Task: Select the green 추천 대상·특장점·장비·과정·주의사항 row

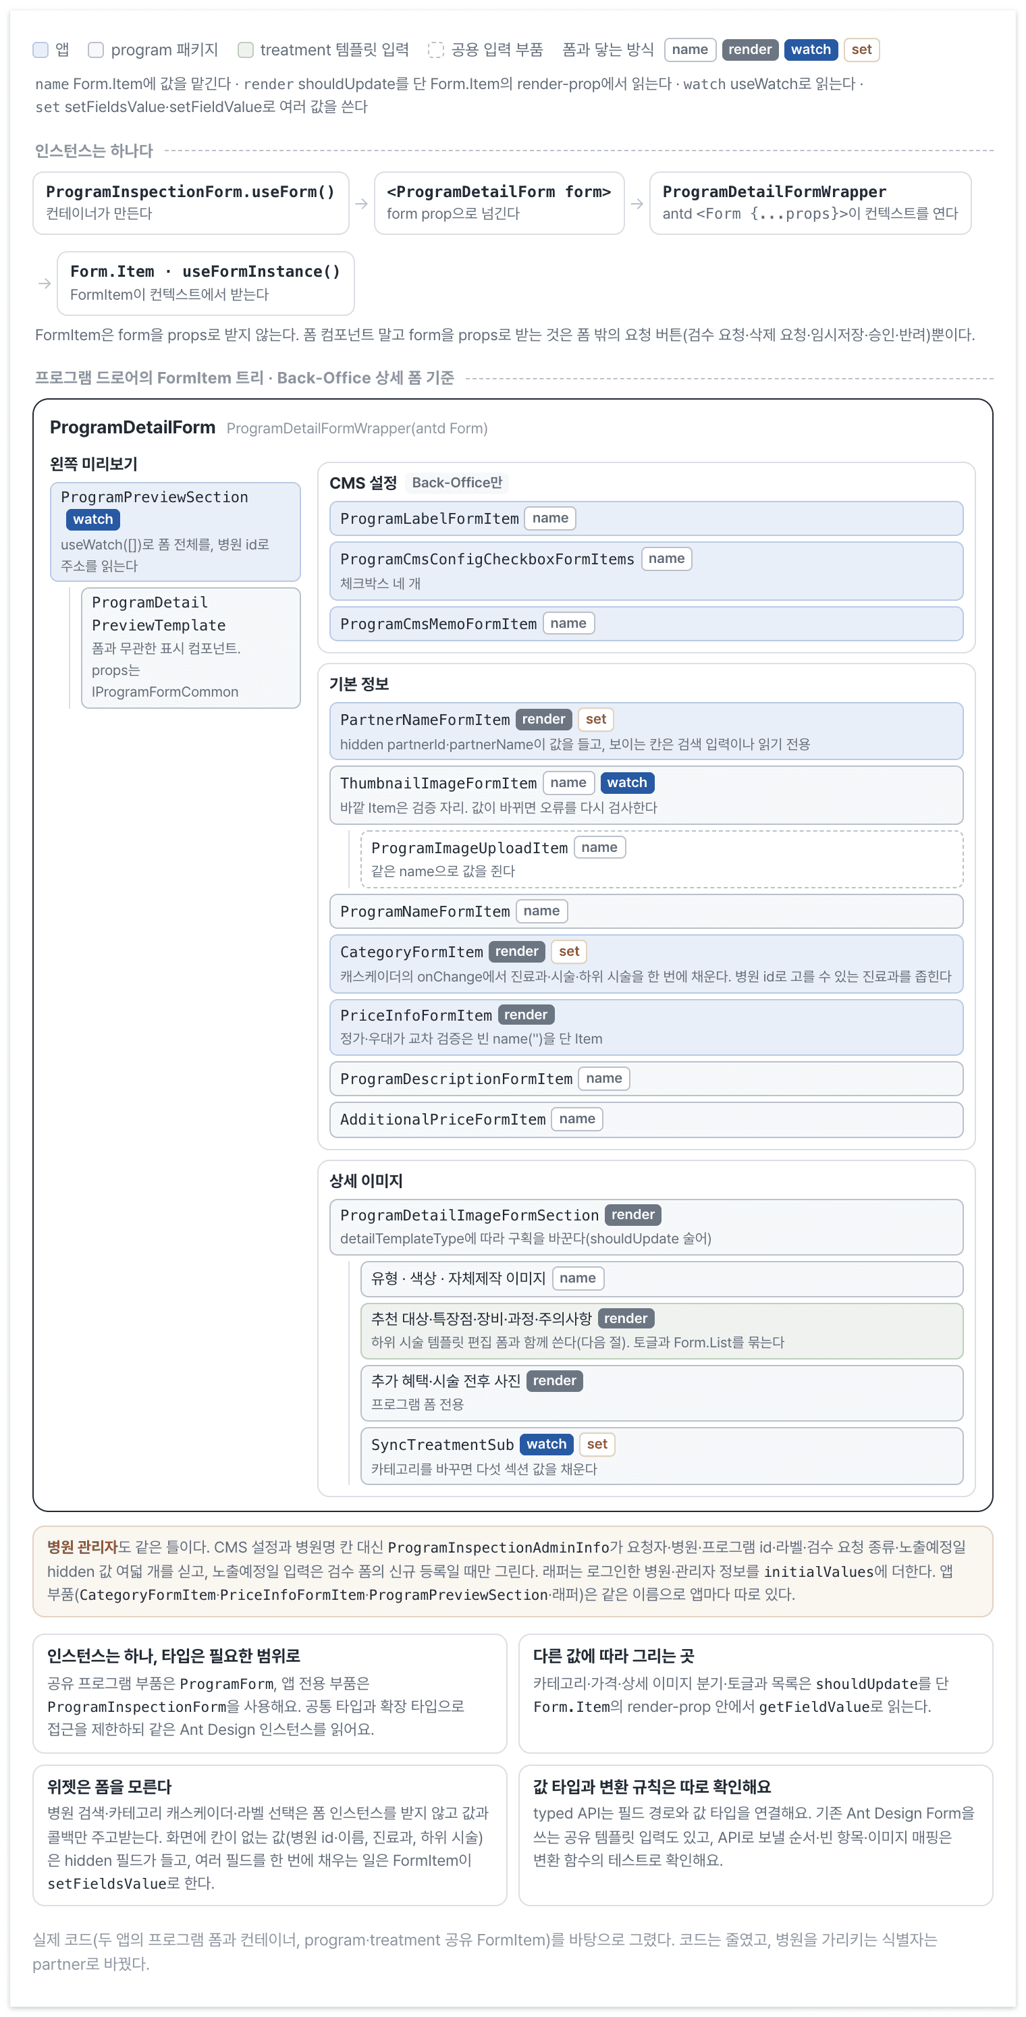Action: point(661,1331)
